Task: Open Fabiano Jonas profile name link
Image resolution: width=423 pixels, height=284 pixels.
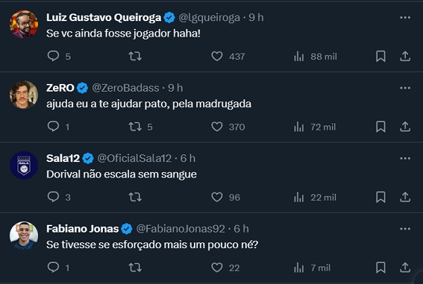Action: point(82,228)
